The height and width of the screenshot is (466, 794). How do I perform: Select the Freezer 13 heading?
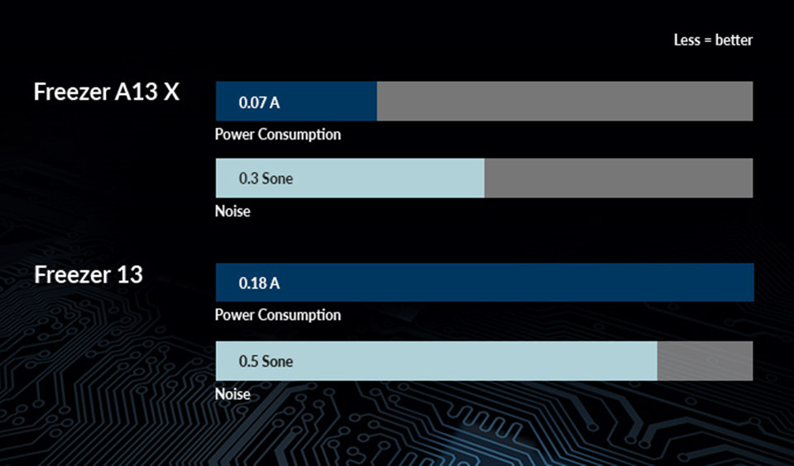[x=88, y=274]
